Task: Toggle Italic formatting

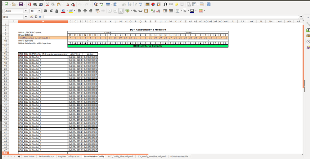Action: click(x=51, y=11)
